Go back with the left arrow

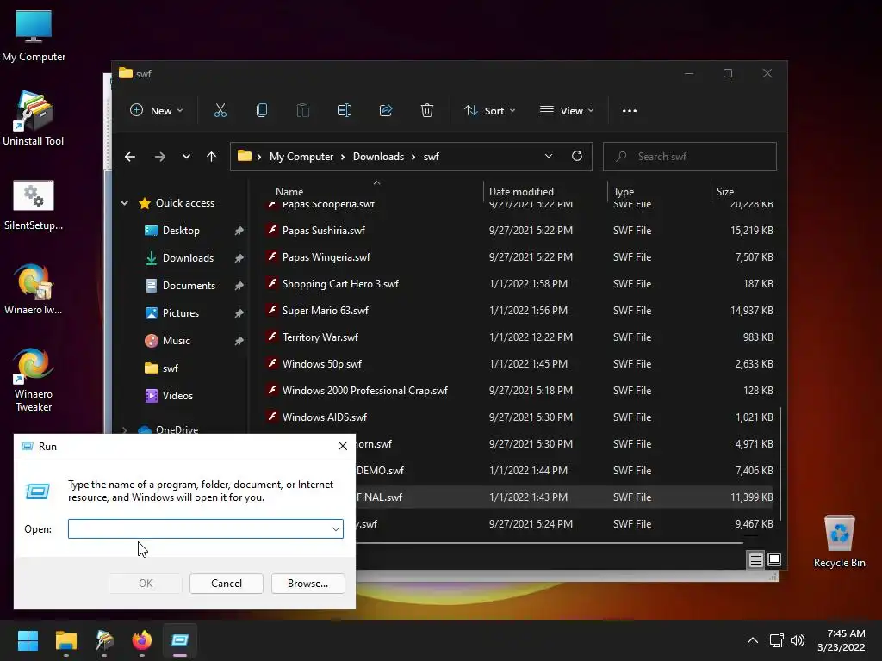(130, 157)
